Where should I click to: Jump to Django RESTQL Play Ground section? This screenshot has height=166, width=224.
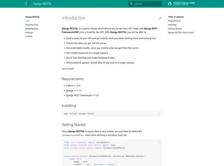pyautogui.click(x=181, y=32)
